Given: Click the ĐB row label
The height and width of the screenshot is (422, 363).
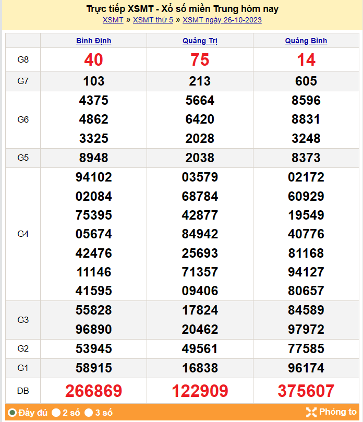Looking at the screenshot, I should pyautogui.click(x=23, y=391).
